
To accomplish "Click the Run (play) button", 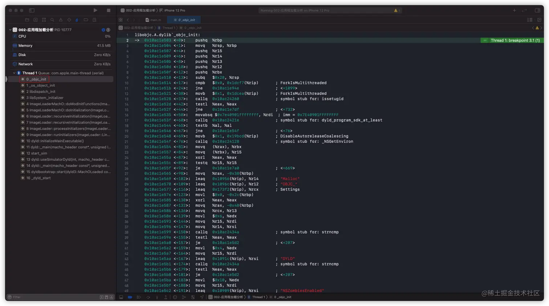I will click(x=95, y=11).
